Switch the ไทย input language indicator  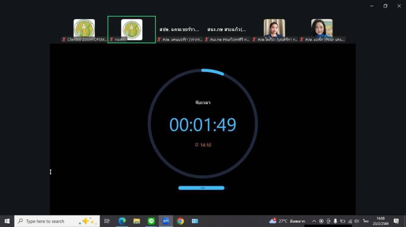(x=365, y=221)
